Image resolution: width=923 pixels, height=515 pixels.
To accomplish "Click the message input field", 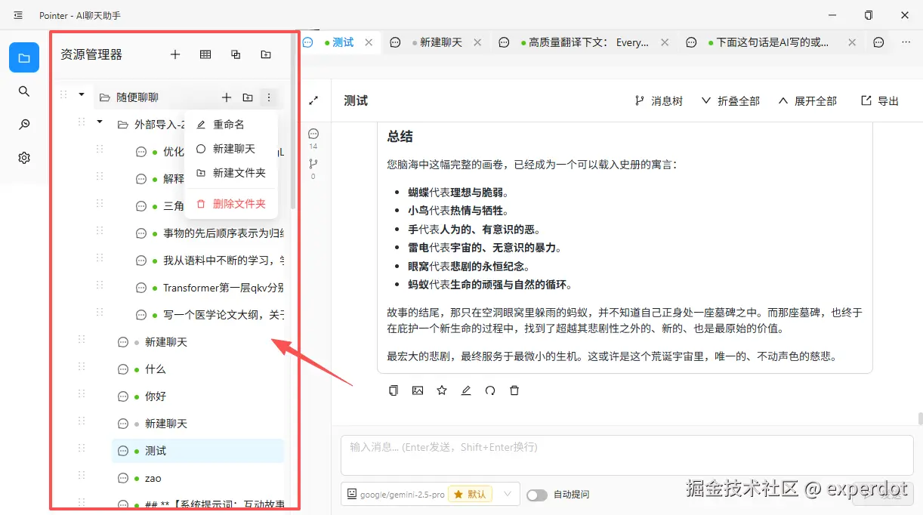I will click(627, 455).
